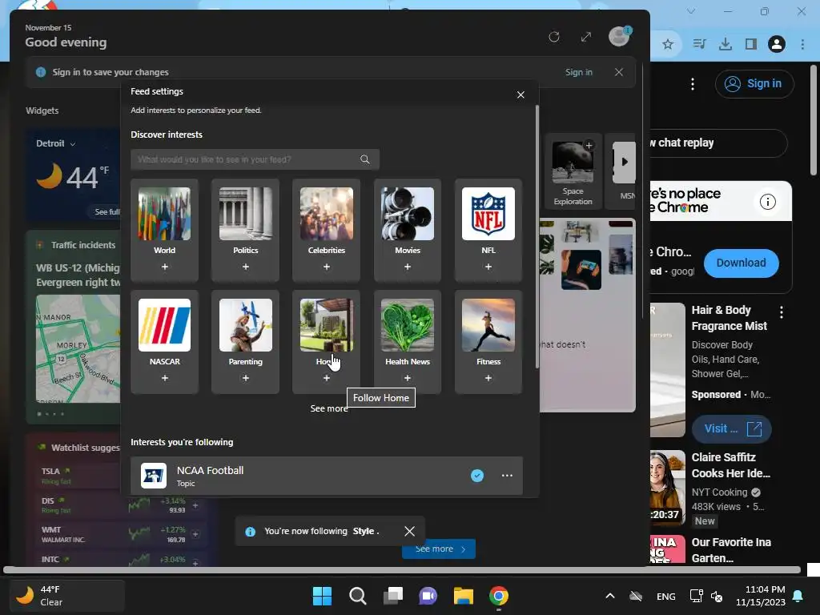Toggle Chrome side panel
Viewport: 820px width, 615px height.
pos(751,45)
